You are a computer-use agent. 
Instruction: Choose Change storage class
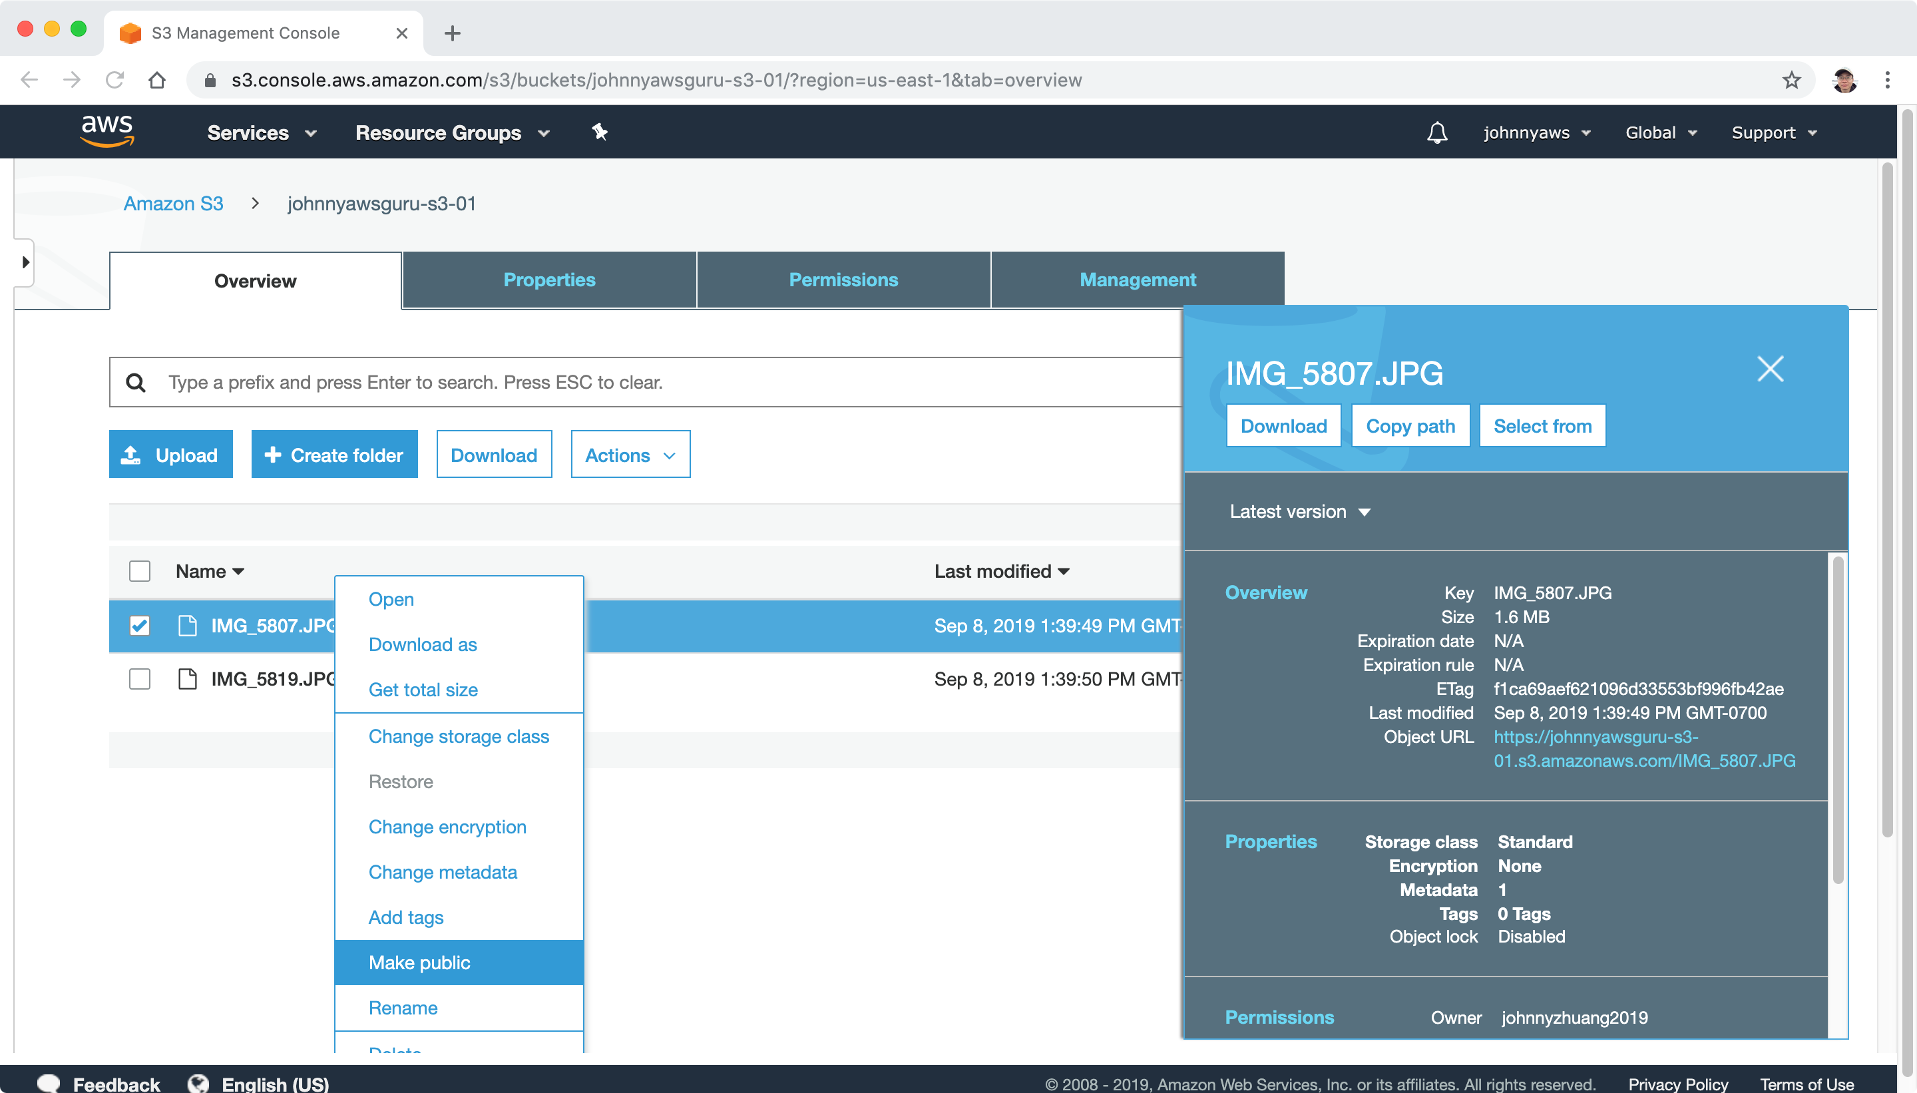tap(459, 736)
